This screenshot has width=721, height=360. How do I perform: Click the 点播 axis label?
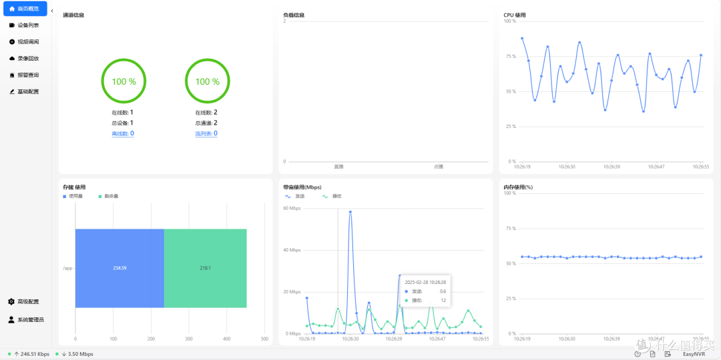coord(438,167)
